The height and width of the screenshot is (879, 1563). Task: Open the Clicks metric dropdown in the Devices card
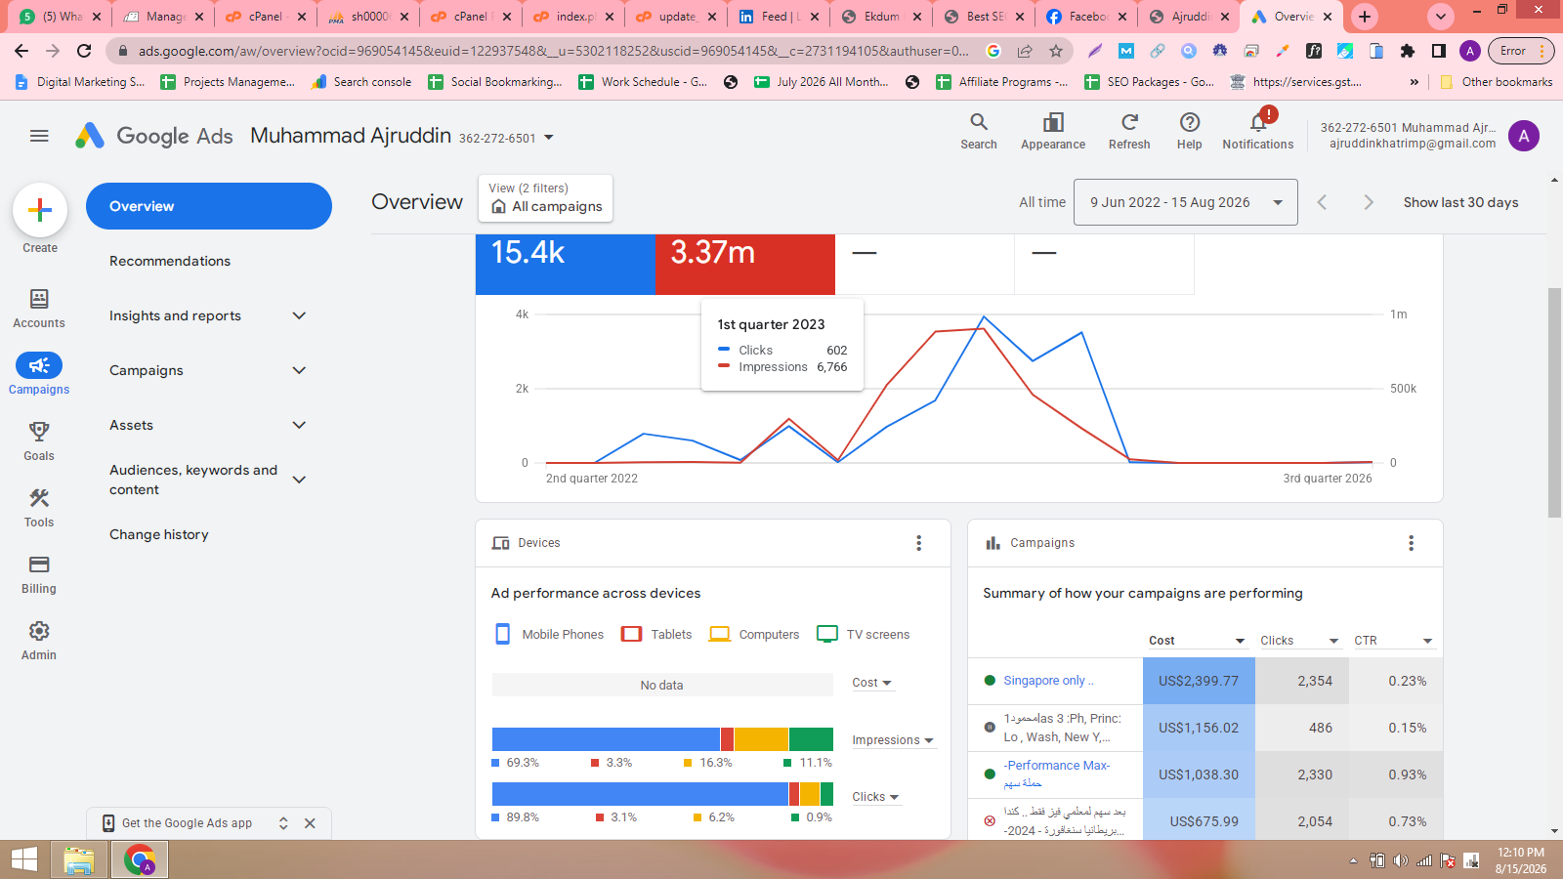[x=875, y=797]
